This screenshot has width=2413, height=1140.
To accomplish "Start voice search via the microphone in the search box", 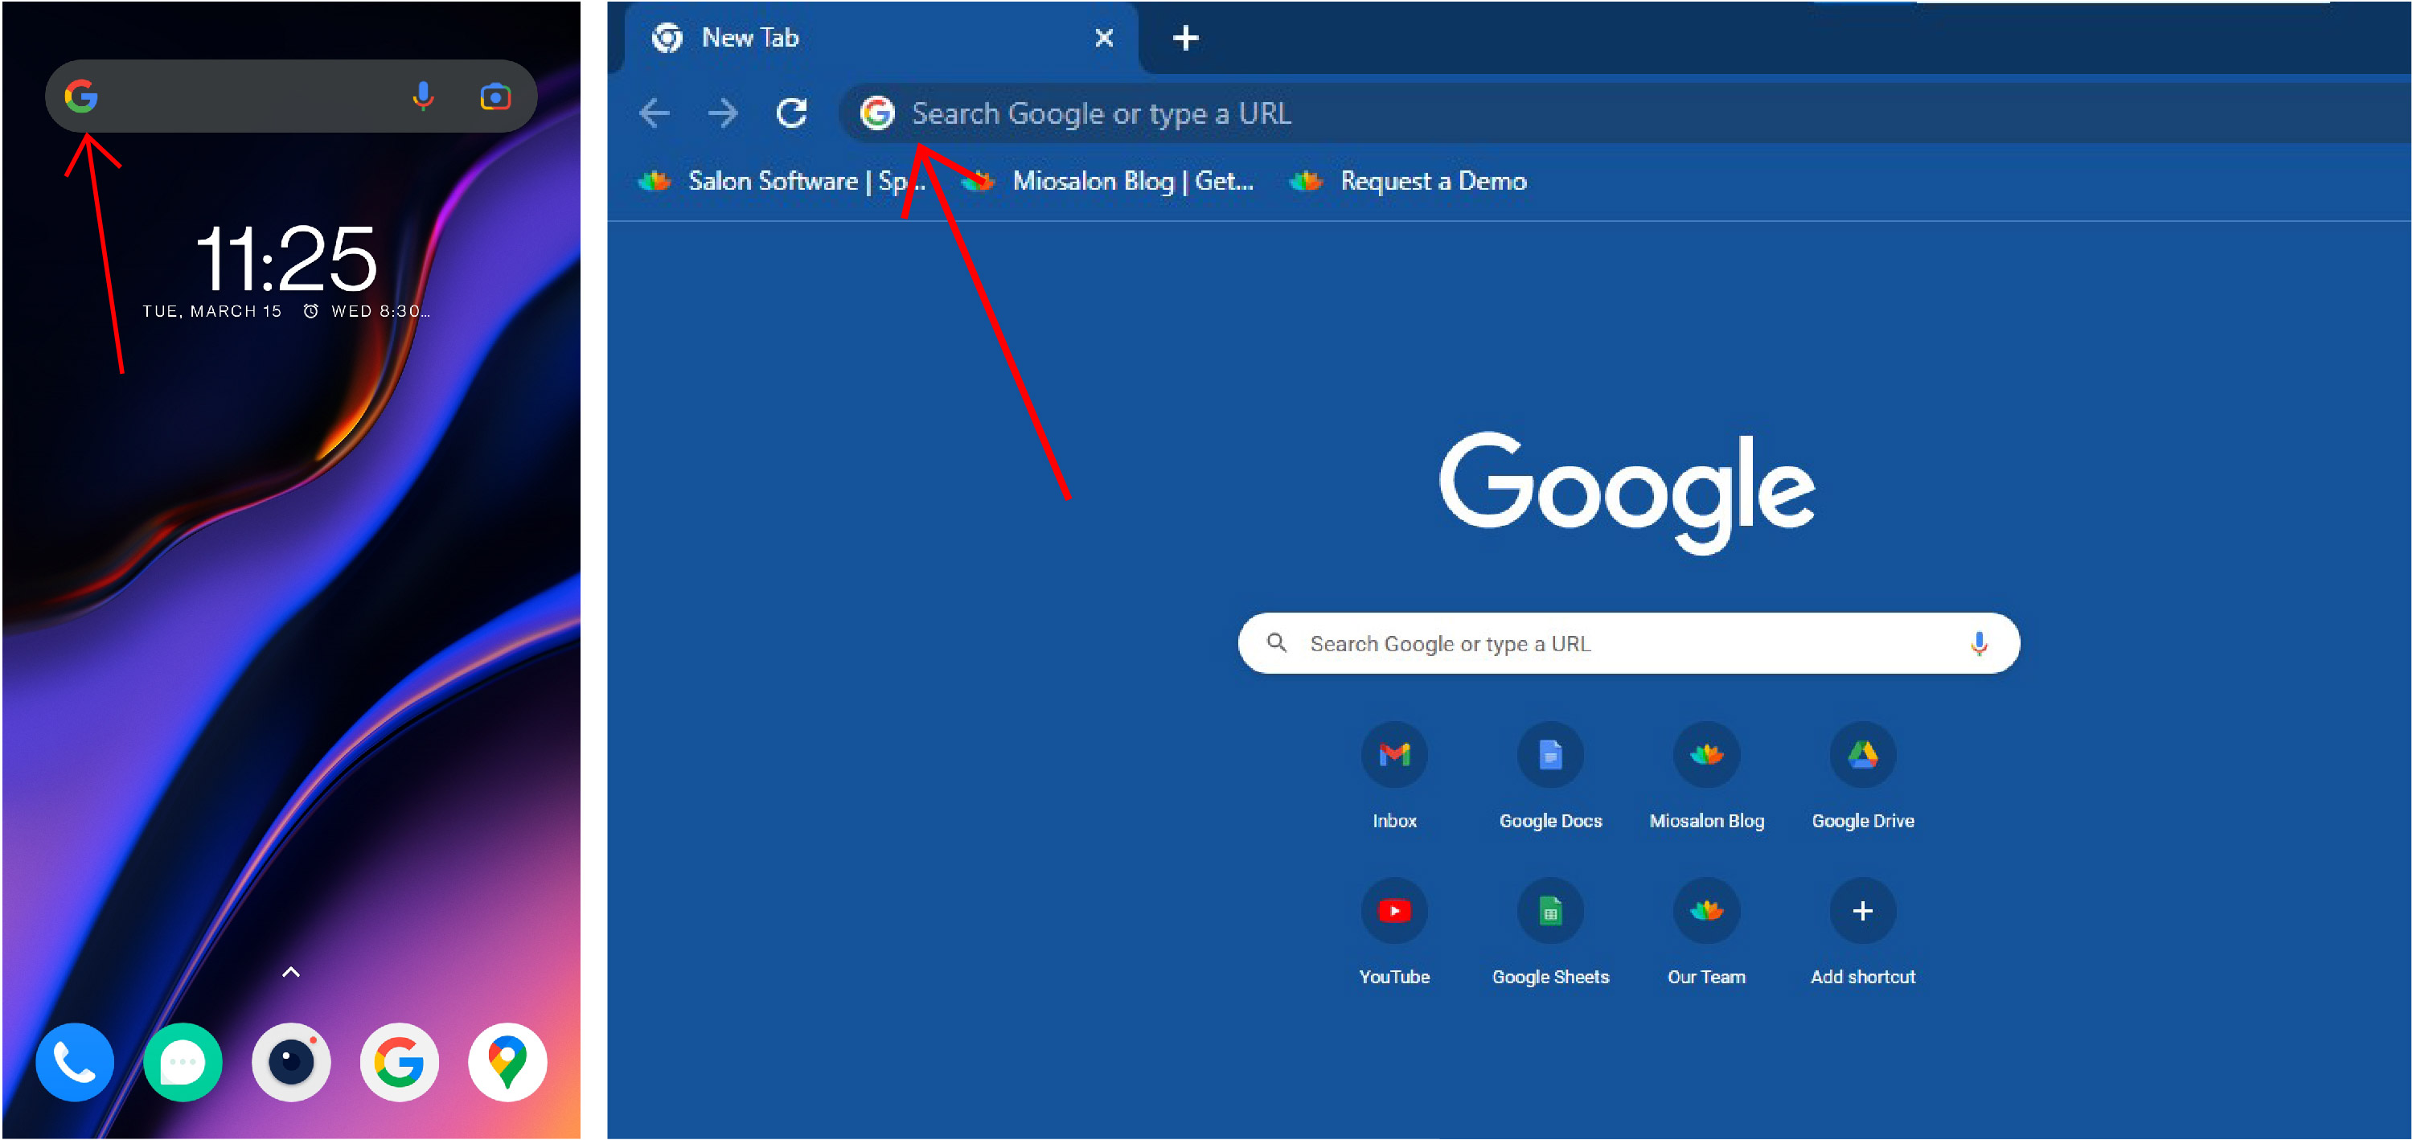I will click(x=1978, y=643).
